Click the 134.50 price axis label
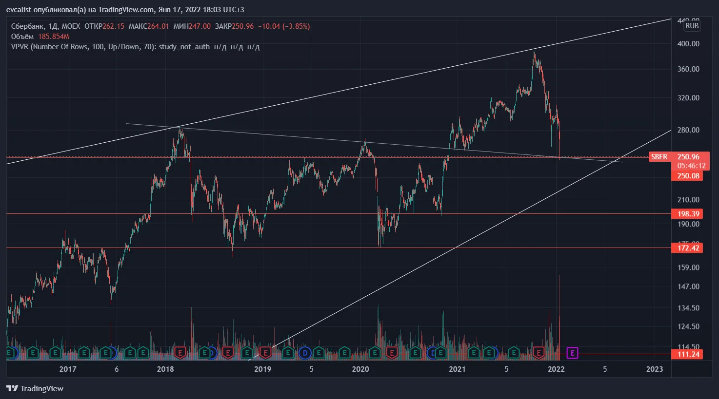 click(x=688, y=308)
